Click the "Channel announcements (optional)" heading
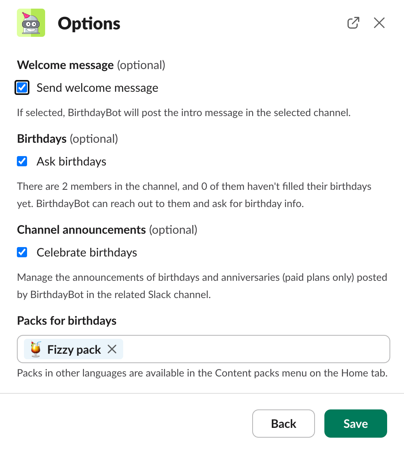404x451 pixels. pos(107,230)
